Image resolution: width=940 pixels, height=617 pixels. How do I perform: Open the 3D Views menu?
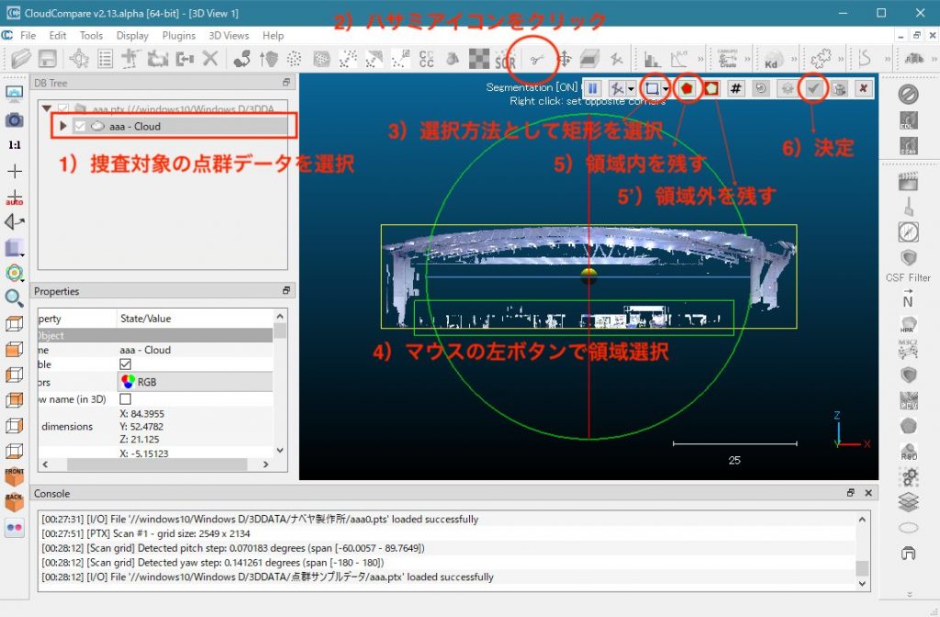(229, 35)
